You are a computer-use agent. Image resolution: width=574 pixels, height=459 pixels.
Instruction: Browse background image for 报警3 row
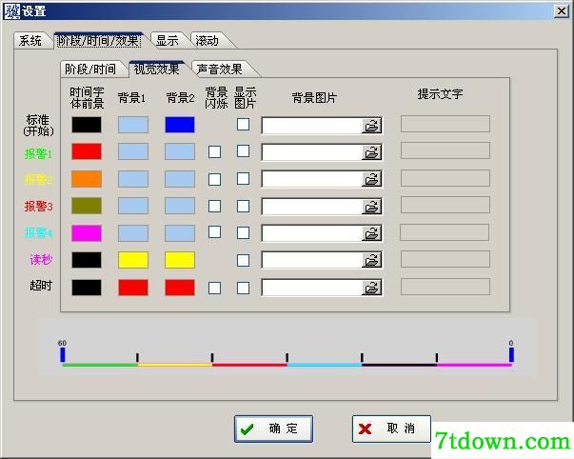pyautogui.click(x=371, y=207)
